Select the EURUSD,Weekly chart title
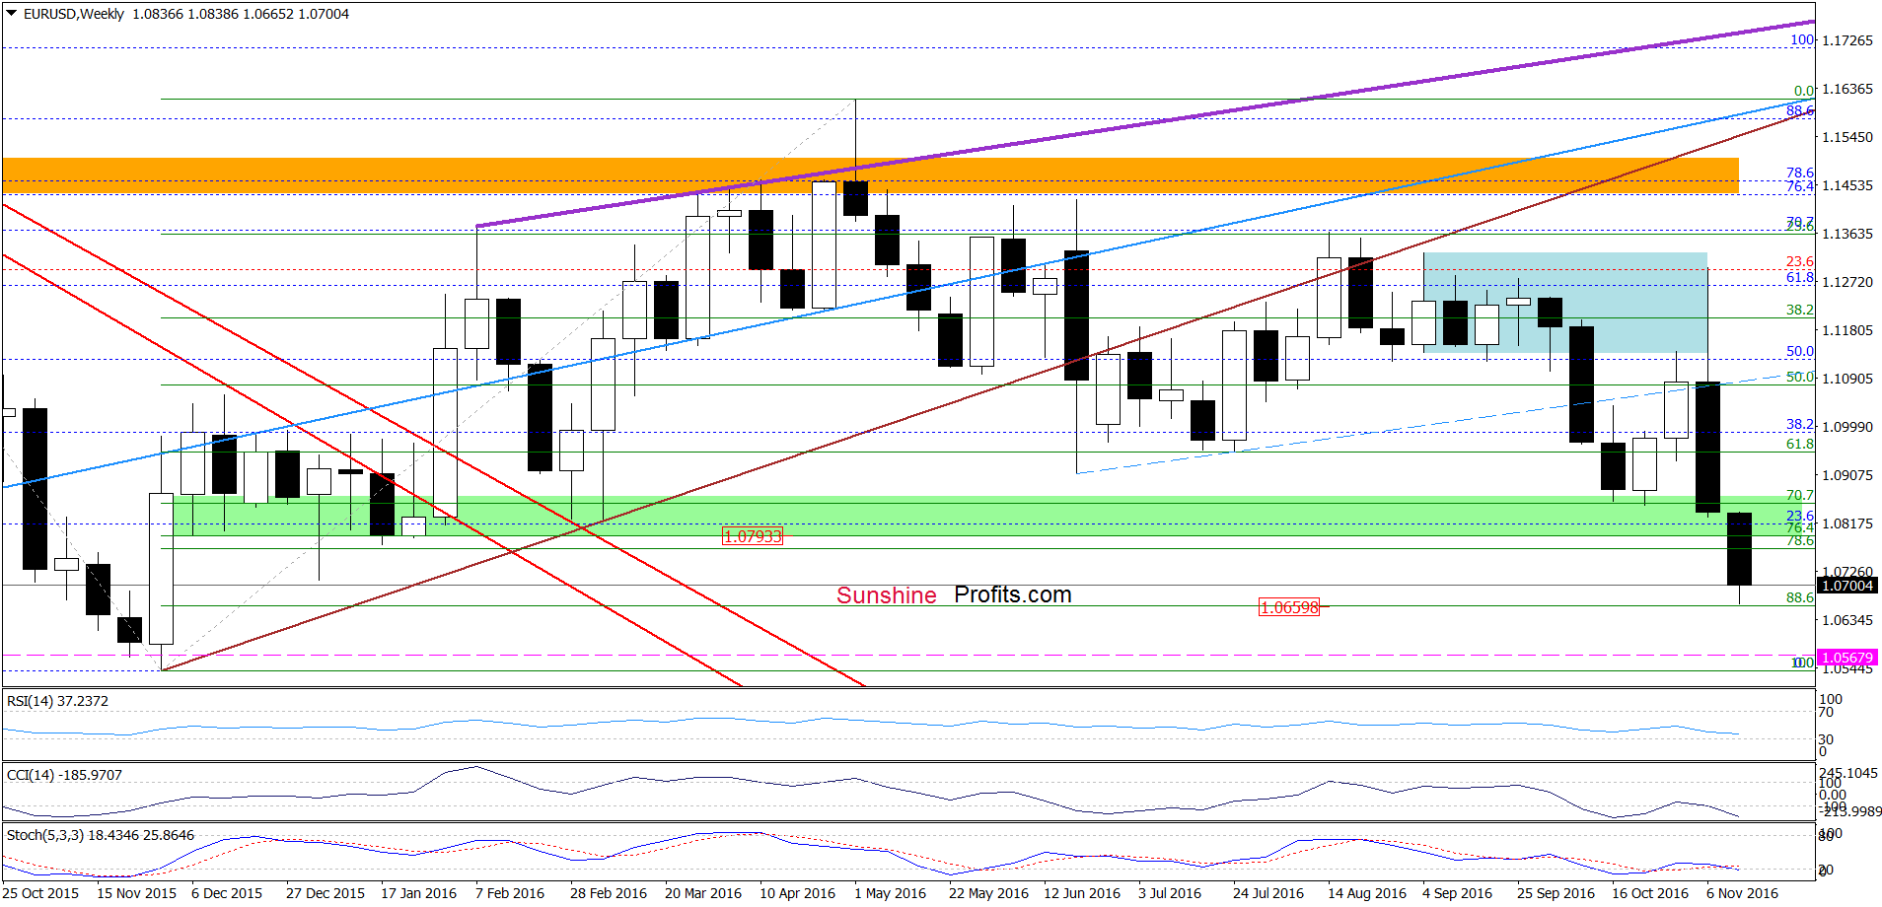 click(x=74, y=14)
